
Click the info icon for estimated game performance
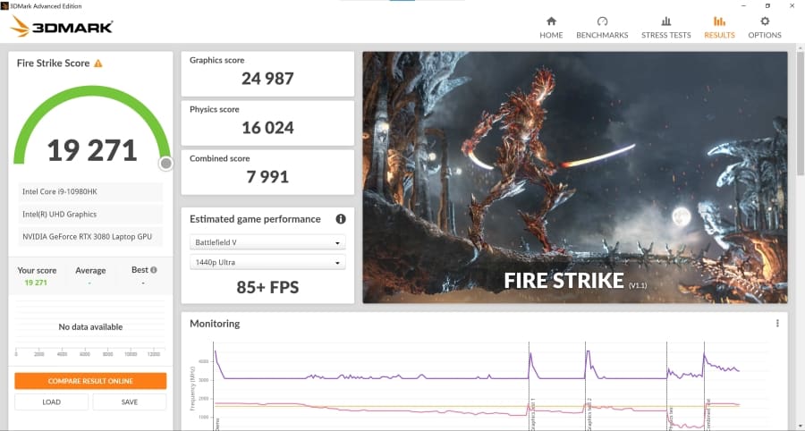[341, 219]
